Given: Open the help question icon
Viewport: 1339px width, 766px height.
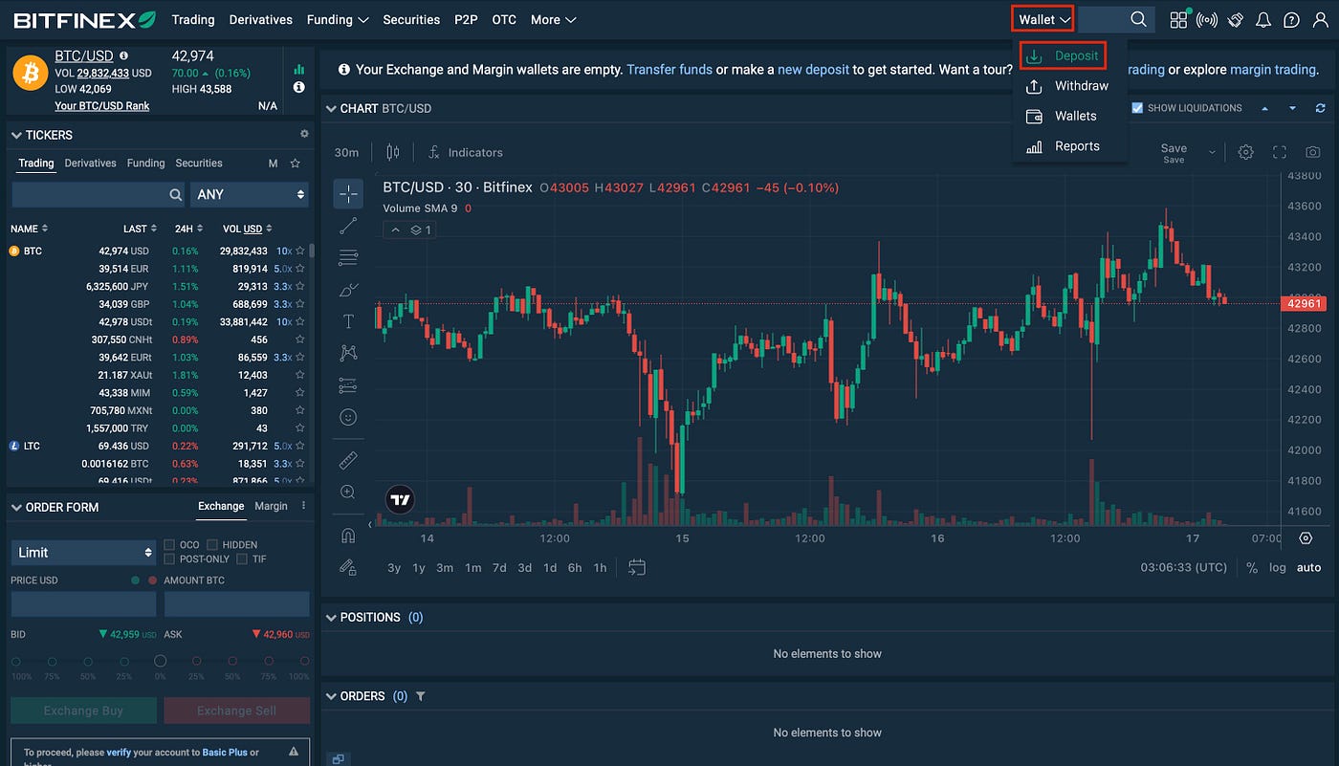Looking at the screenshot, I should 1291,19.
